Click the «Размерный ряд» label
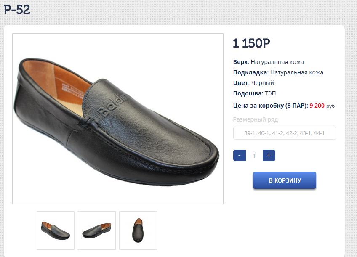Screen dimensions: 357x257 click(x=255, y=119)
